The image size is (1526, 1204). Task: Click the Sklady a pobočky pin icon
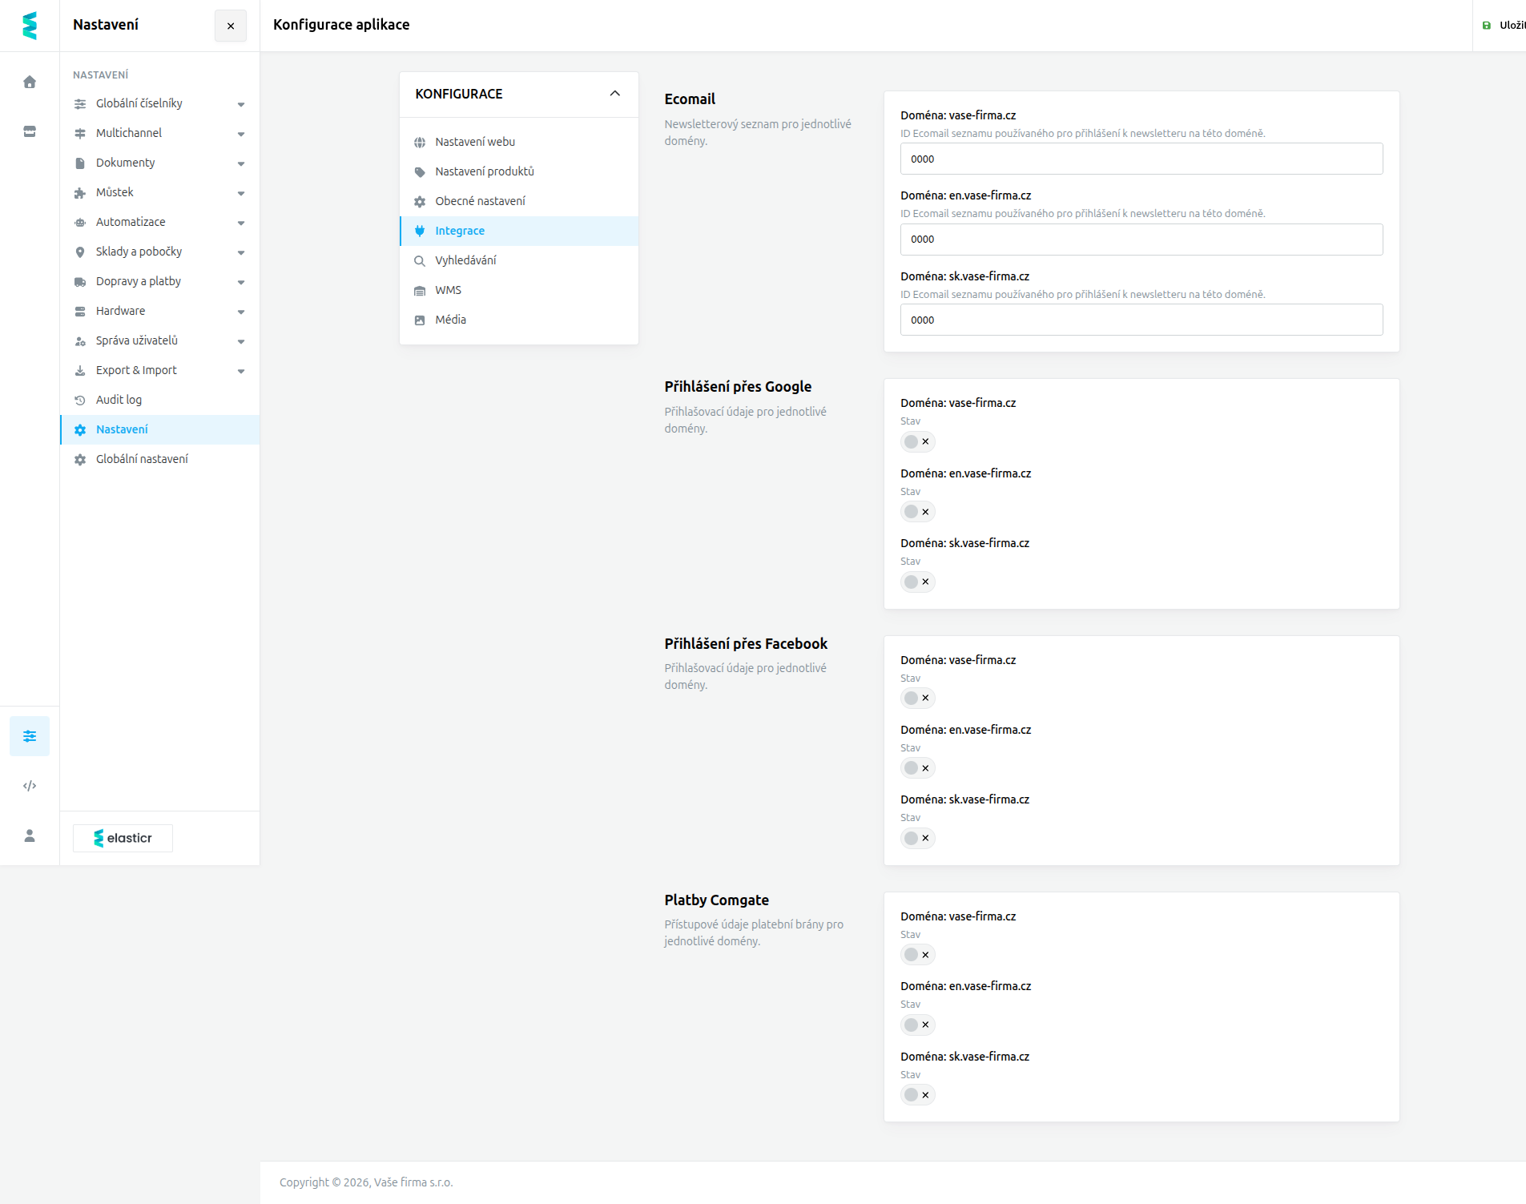(x=80, y=252)
